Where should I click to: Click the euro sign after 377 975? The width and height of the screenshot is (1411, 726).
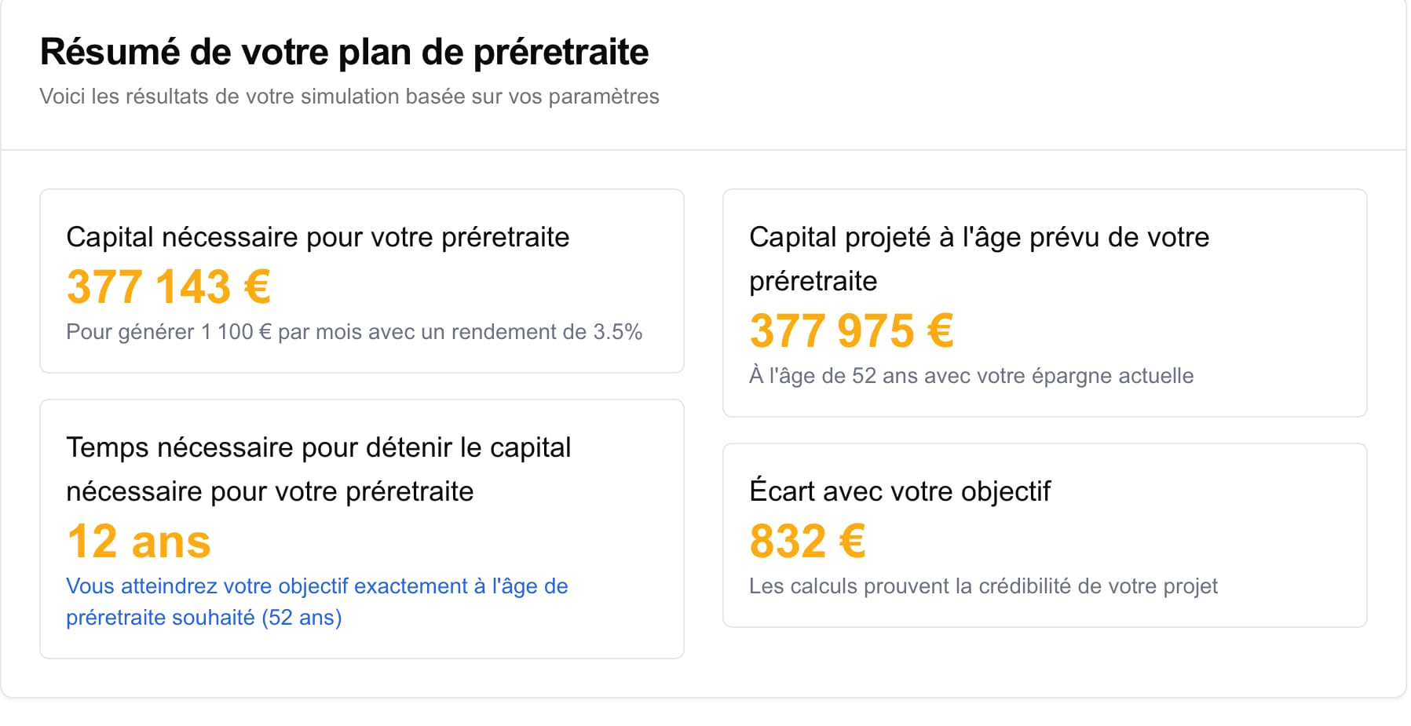click(941, 330)
